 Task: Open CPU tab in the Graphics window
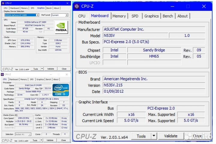[6, 8]
